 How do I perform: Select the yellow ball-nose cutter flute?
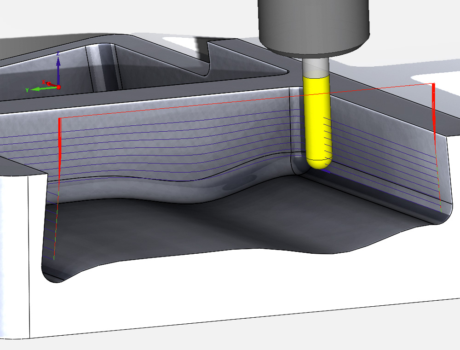point(318,117)
